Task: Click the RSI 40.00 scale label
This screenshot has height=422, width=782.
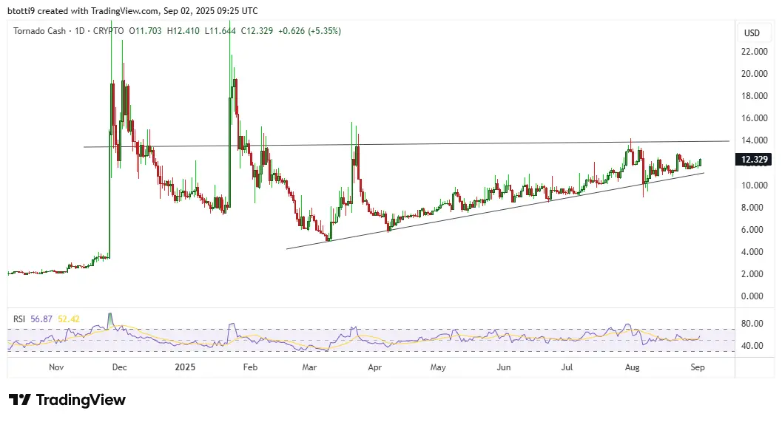Action: tap(752, 345)
